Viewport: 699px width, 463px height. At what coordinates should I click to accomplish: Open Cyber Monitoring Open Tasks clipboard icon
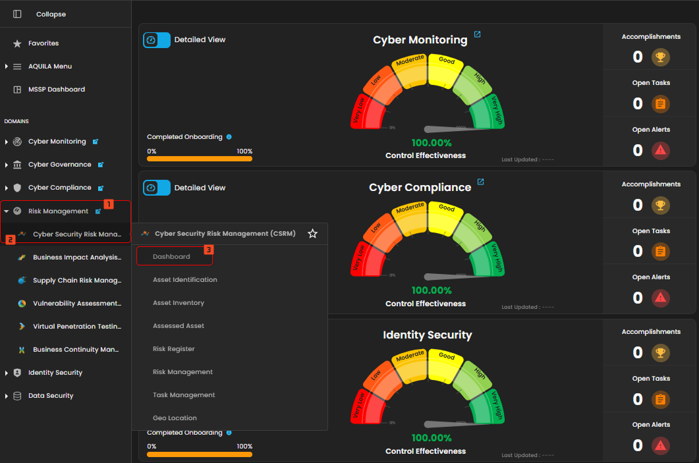(660, 104)
